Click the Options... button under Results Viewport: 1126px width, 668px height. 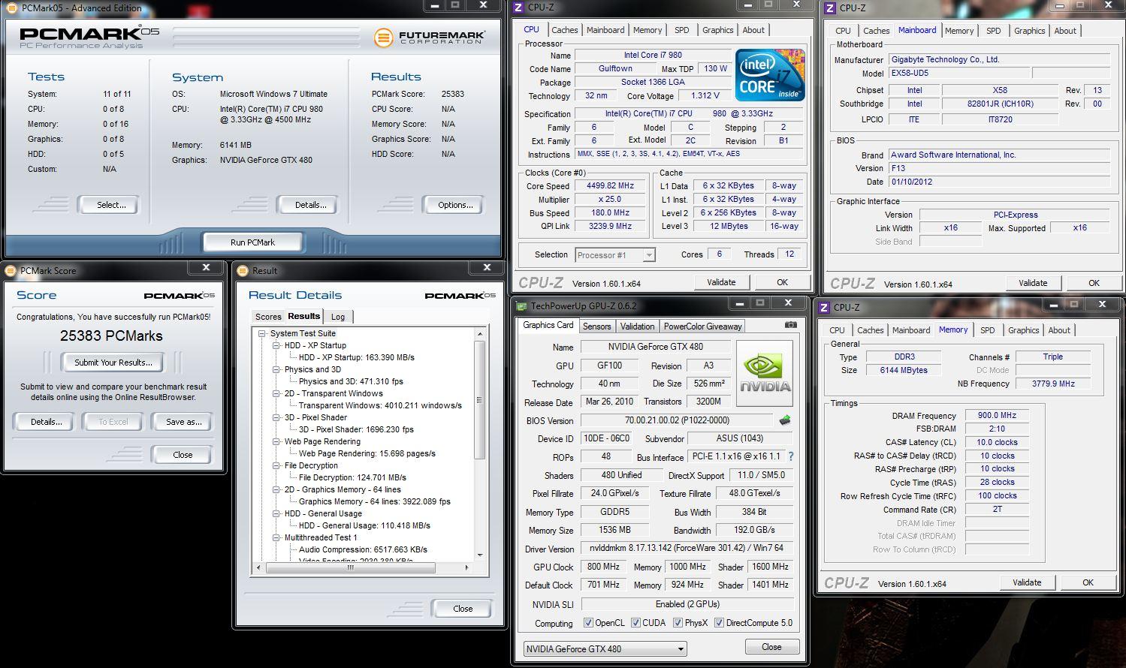455,205
